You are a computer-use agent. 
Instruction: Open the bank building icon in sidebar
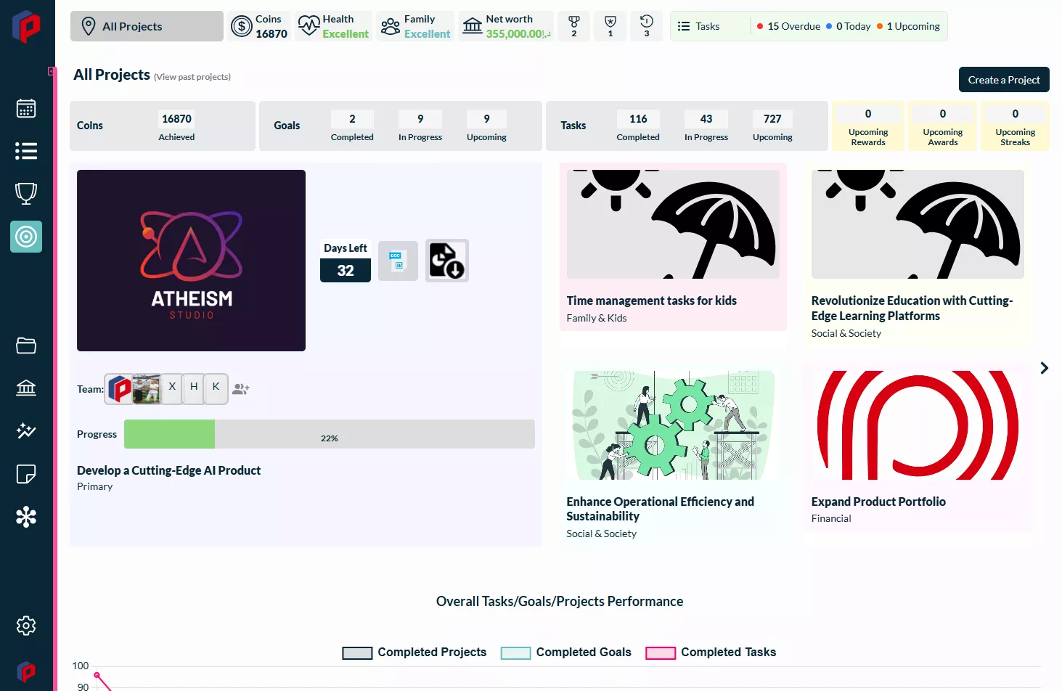pos(26,388)
